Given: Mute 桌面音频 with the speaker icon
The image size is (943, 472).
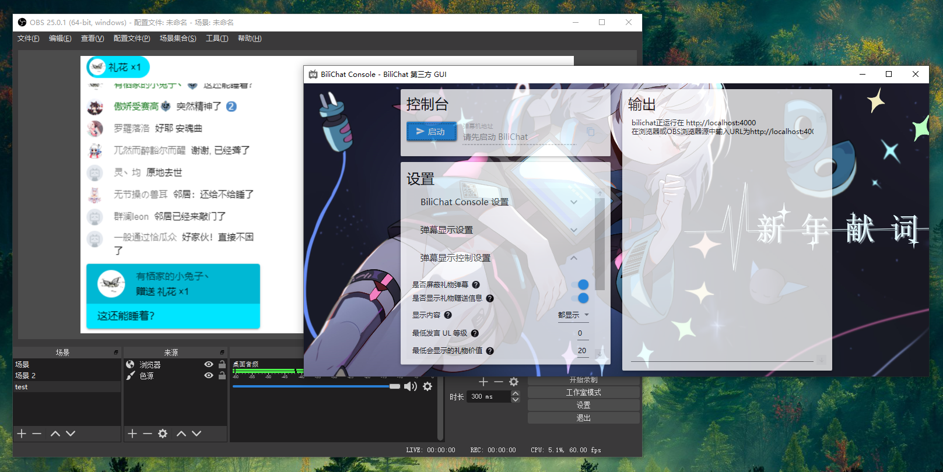Looking at the screenshot, I should (411, 386).
